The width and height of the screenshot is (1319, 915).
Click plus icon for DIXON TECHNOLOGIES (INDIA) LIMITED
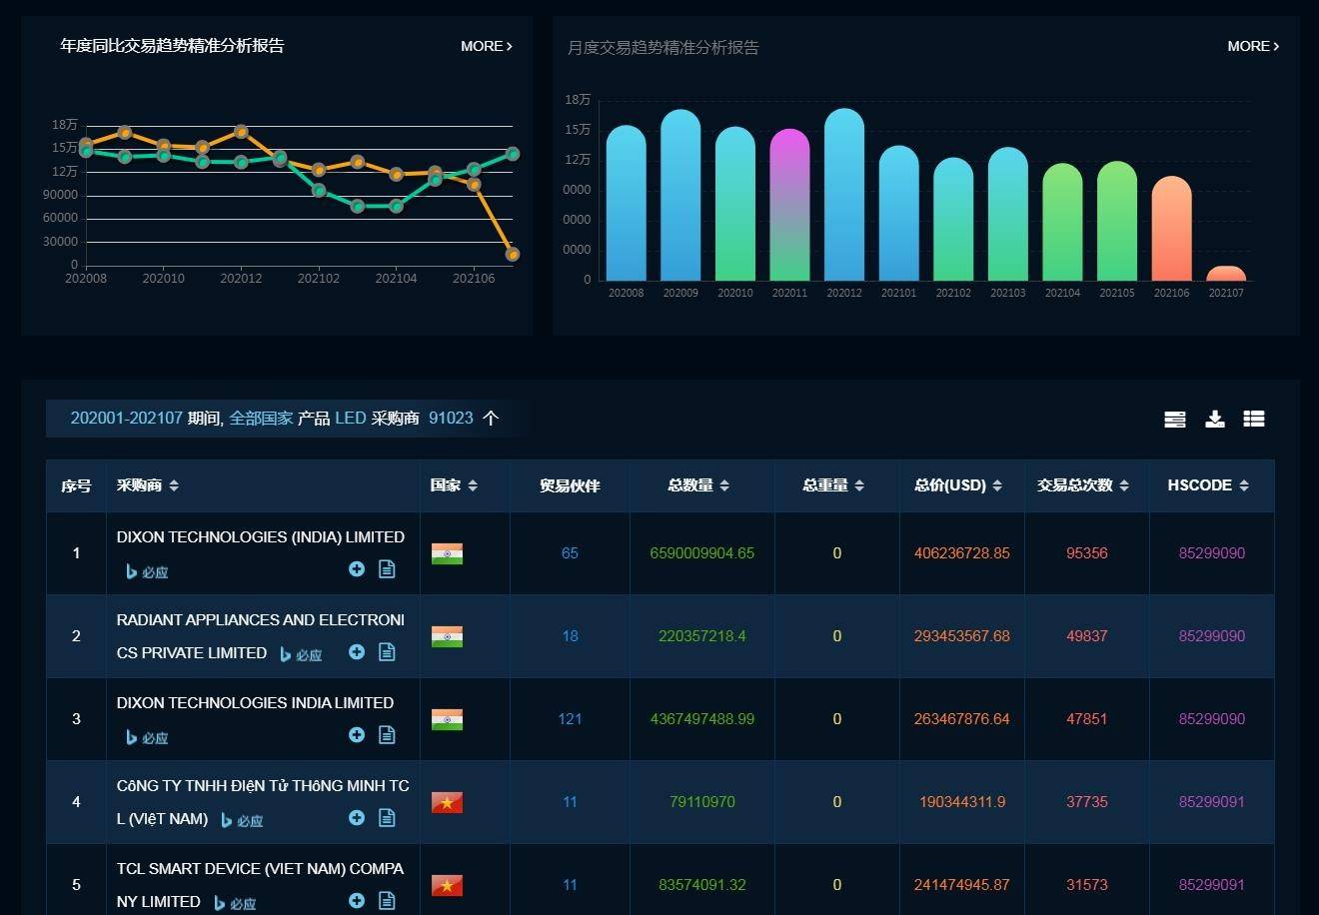357,568
